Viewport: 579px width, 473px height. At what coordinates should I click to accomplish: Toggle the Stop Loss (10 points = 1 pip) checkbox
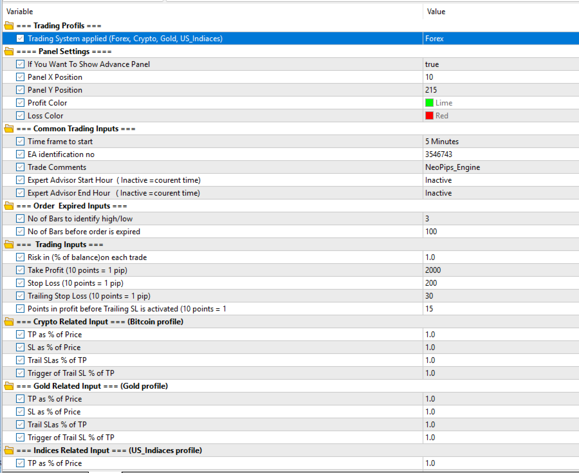coord(21,283)
